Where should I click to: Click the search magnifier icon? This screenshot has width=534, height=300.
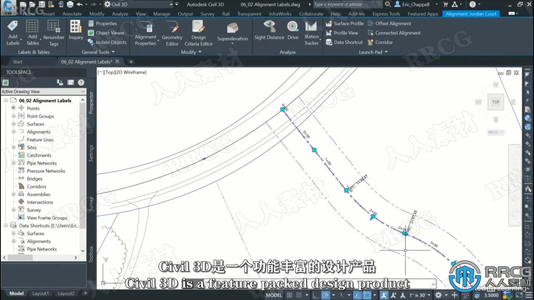pos(388,4)
